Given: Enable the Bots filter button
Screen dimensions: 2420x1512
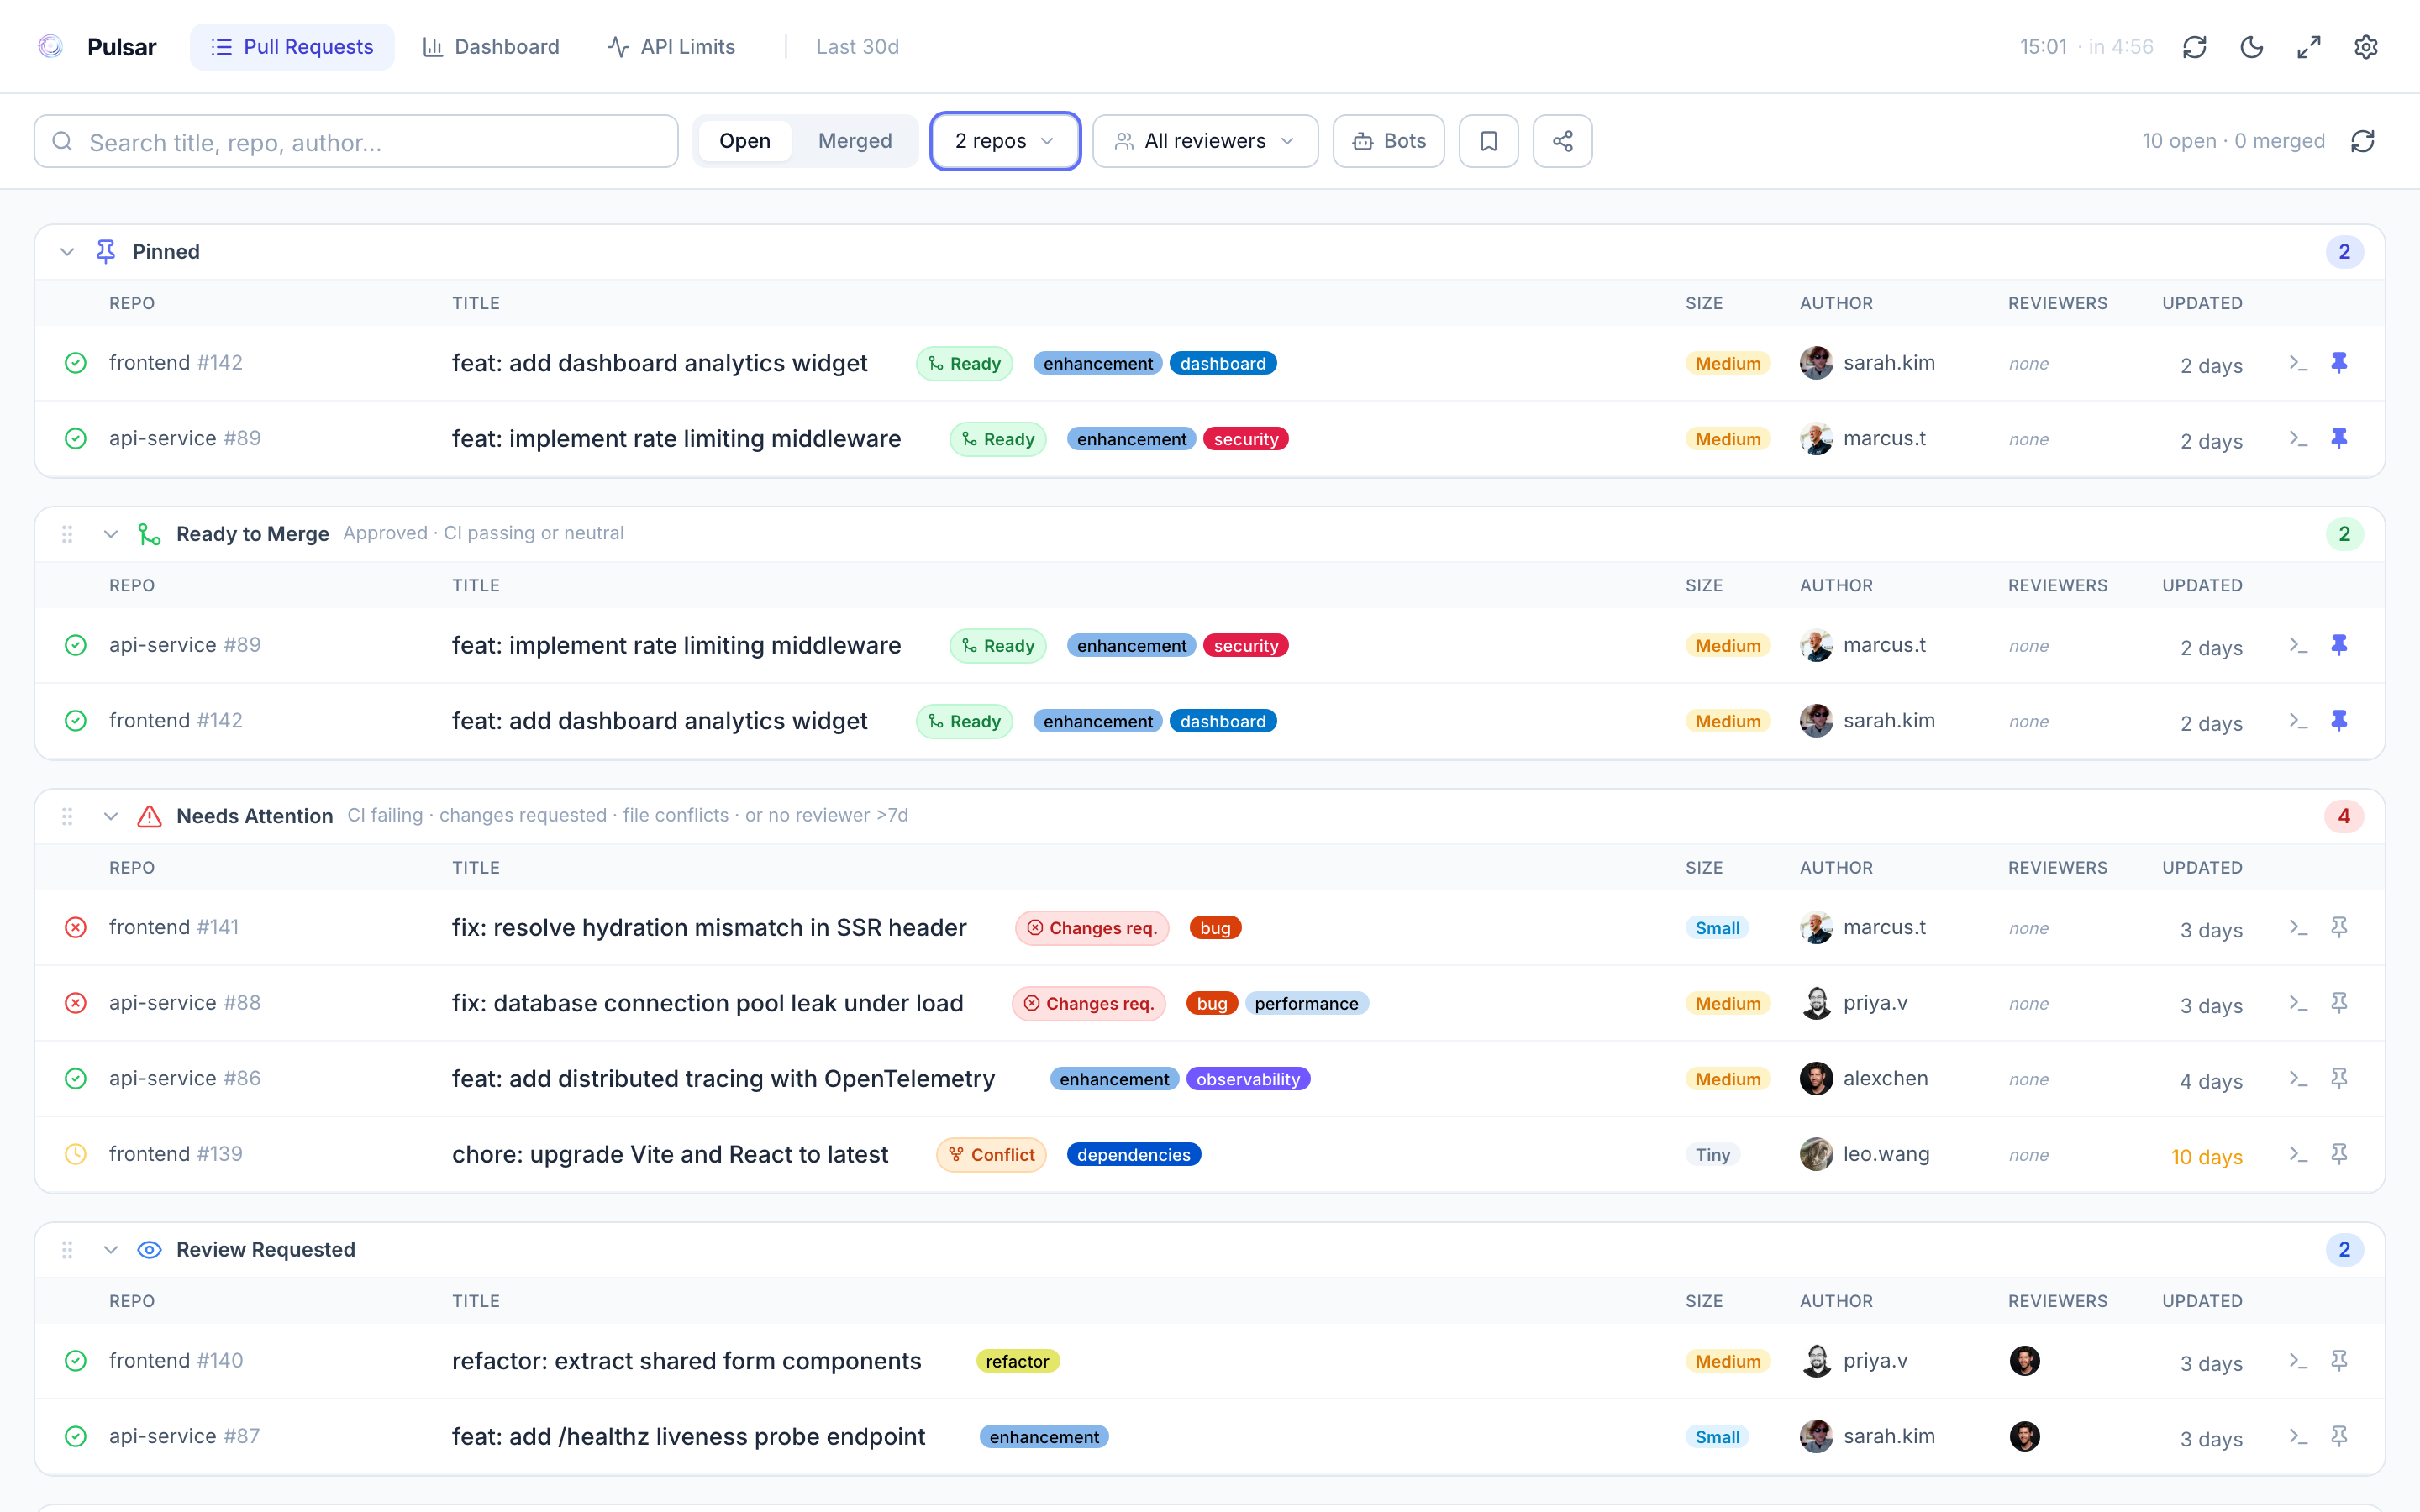Looking at the screenshot, I should (x=1388, y=140).
